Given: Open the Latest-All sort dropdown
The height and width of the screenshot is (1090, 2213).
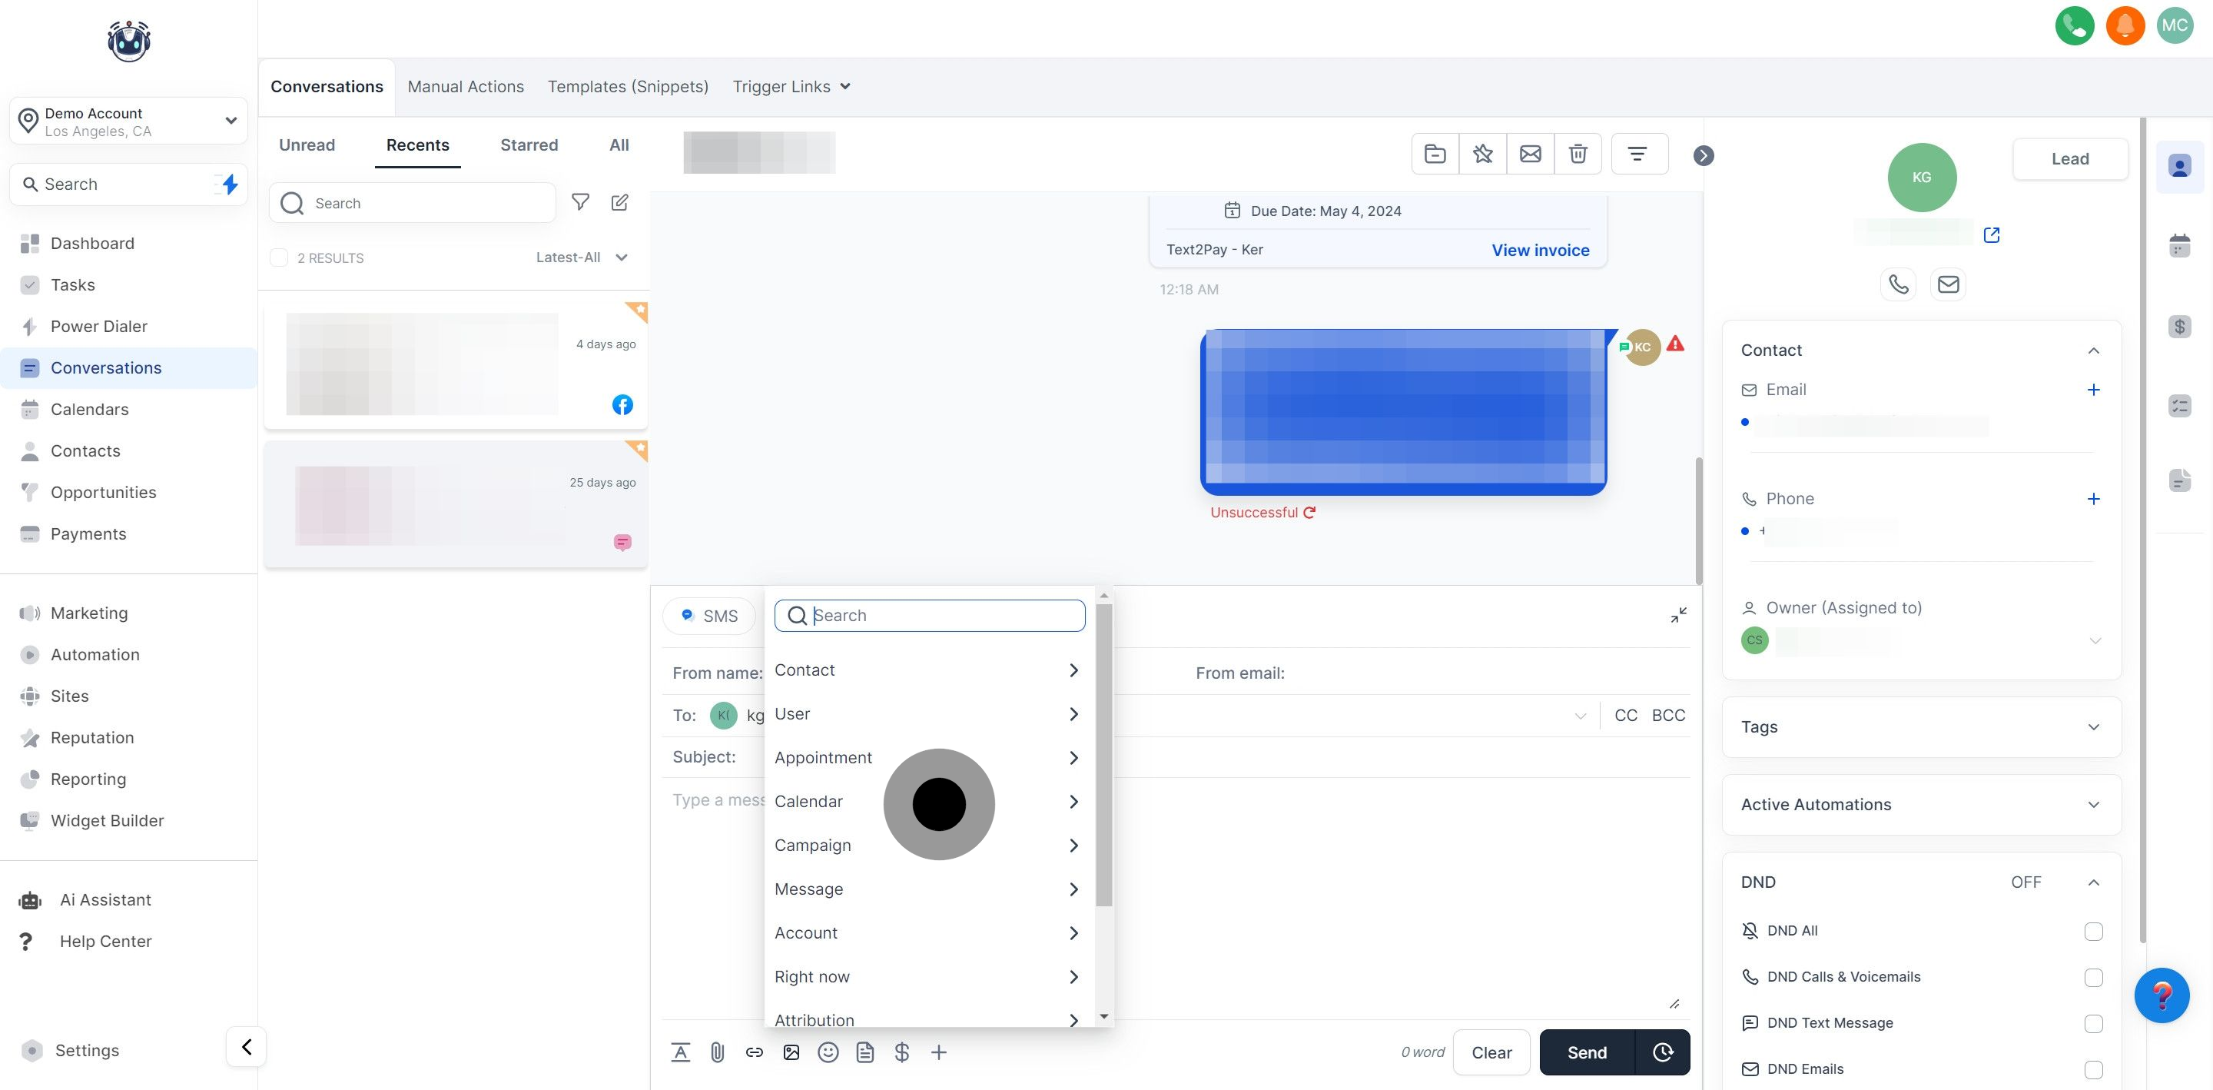Looking at the screenshot, I should tap(582, 258).
